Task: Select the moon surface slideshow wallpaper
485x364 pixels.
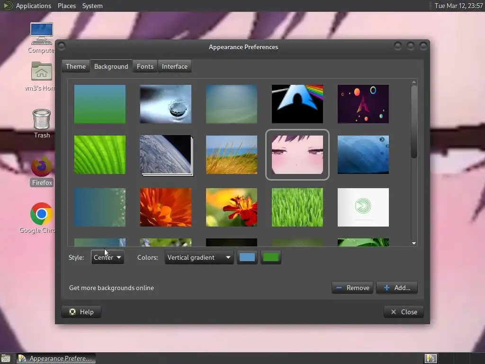Action: point(166,155)
